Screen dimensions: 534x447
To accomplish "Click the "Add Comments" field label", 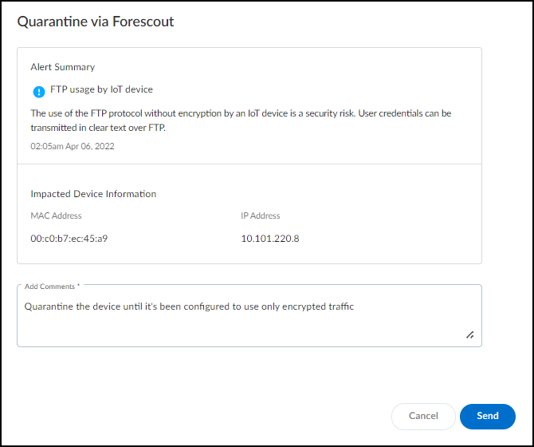I will coord(52,286).
